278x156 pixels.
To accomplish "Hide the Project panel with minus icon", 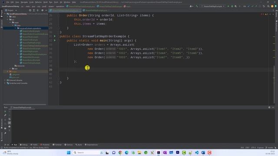I will click(x=46, y=10).
